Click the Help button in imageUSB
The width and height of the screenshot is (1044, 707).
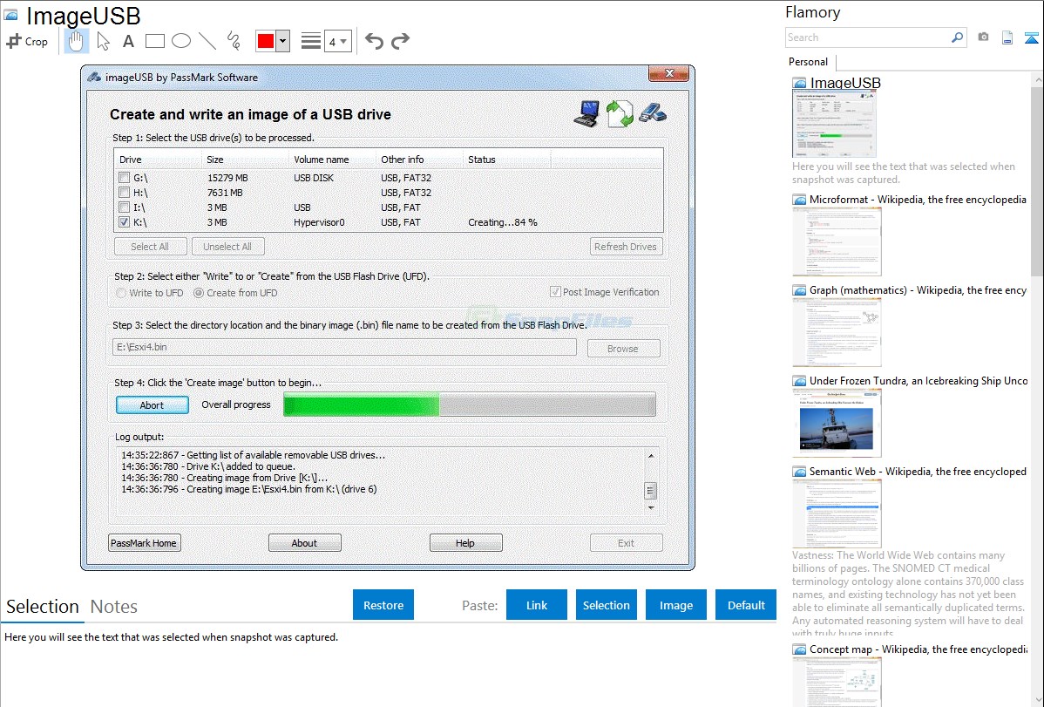point(465,543)
